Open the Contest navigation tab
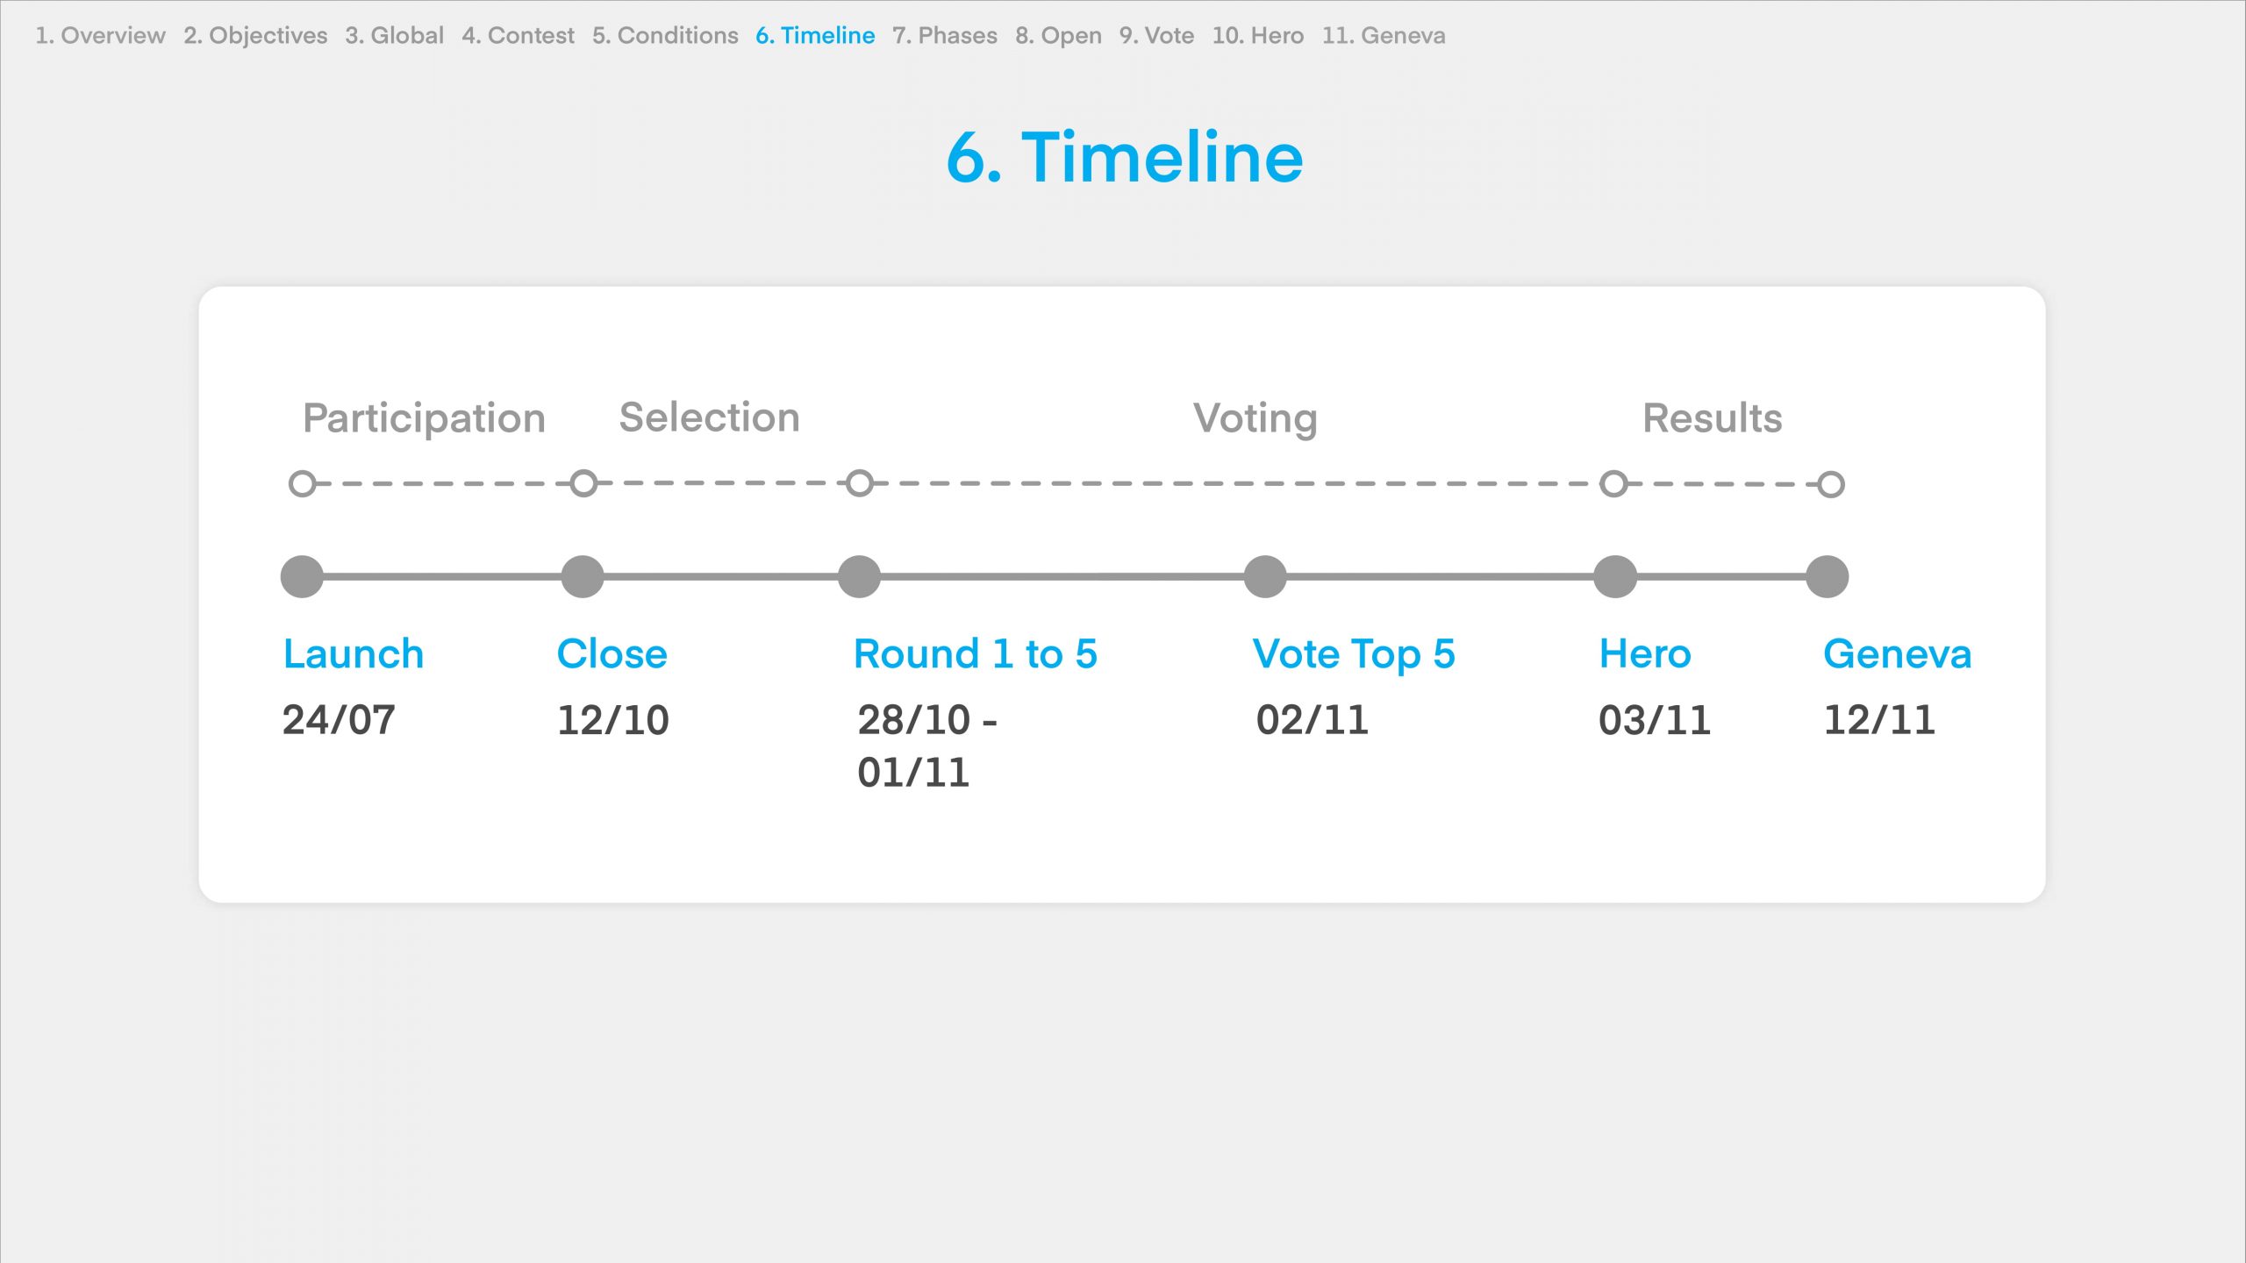 coord(518,35)
